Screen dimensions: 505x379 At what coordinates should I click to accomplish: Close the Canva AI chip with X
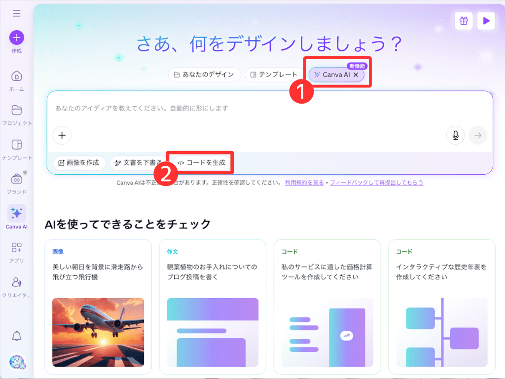(x=356, y=75)
